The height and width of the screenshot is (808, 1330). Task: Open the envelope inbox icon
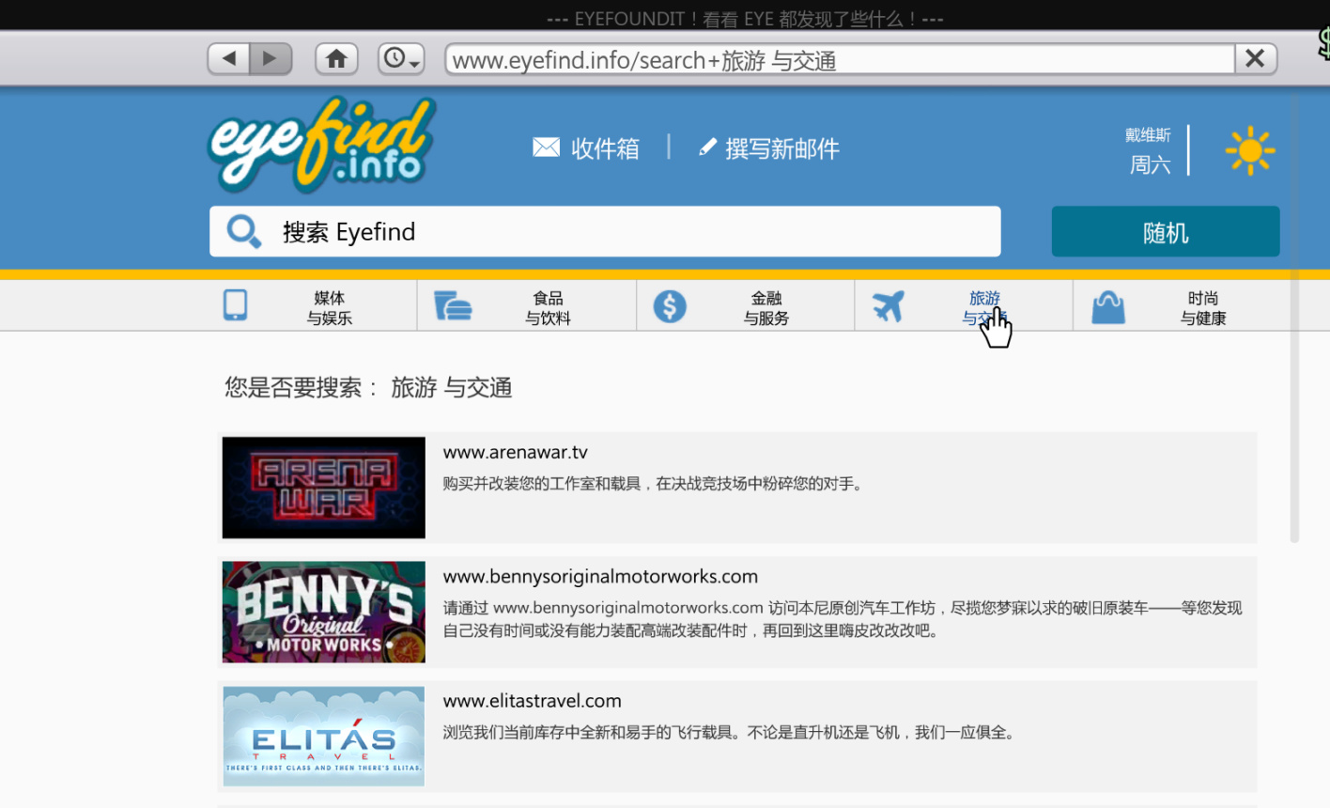click(546, 148)
